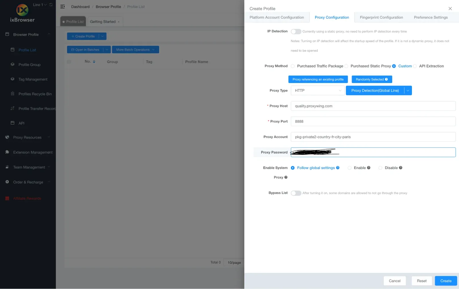Open the 10/page pagination selector
The image size is (459, 289).
coord(234,262)
